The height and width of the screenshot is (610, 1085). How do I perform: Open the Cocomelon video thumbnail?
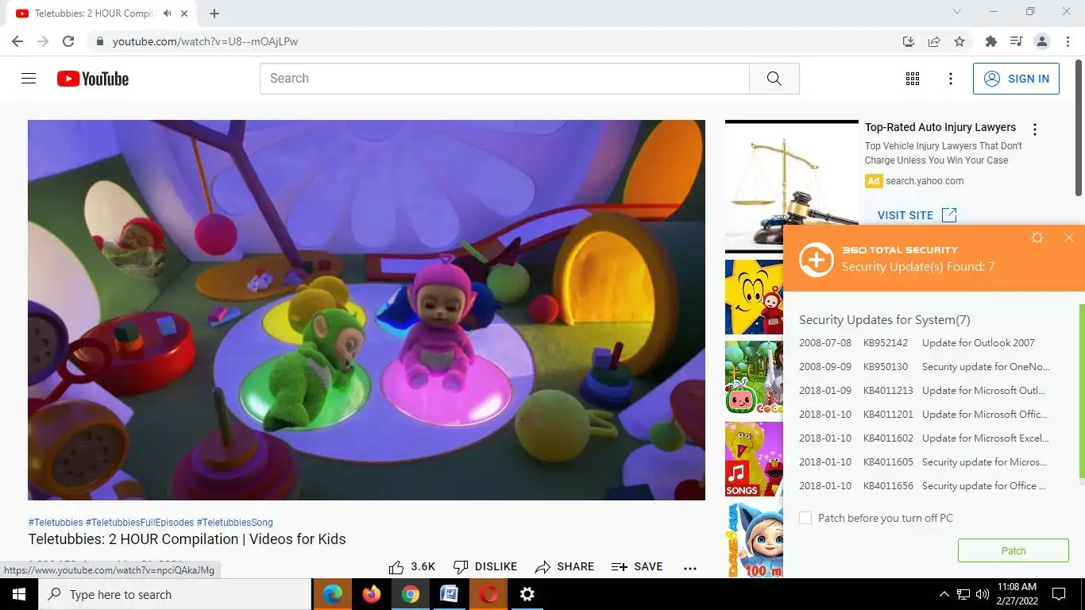coord(754,378)
